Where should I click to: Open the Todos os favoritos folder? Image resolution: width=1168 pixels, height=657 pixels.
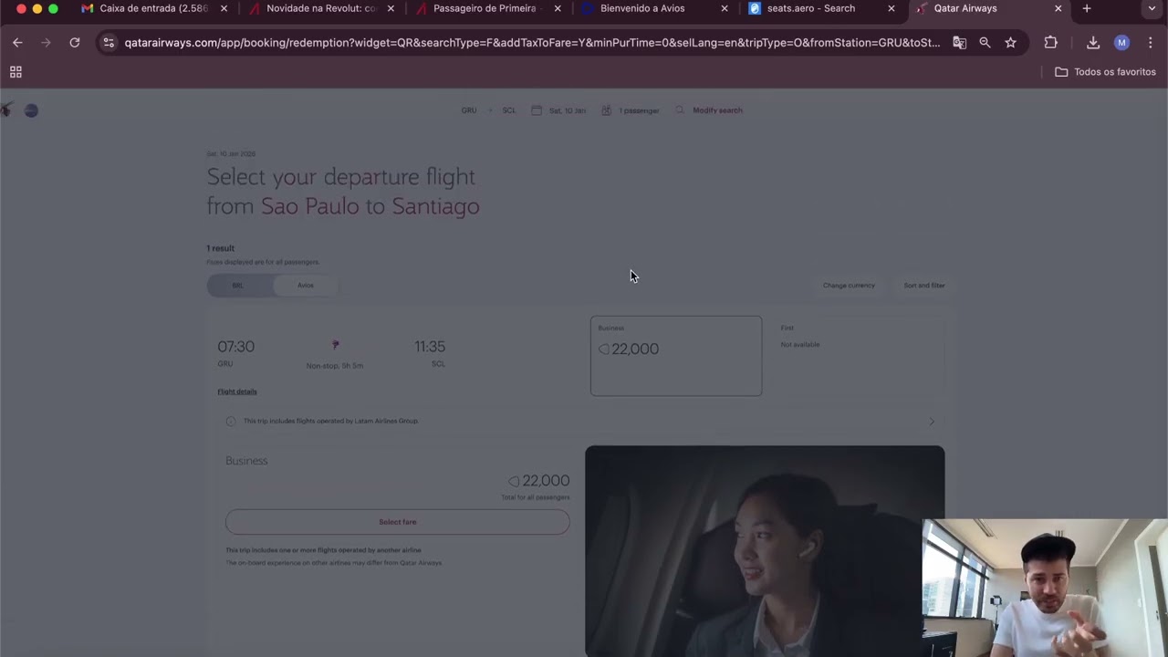[x=1105, y=72]
